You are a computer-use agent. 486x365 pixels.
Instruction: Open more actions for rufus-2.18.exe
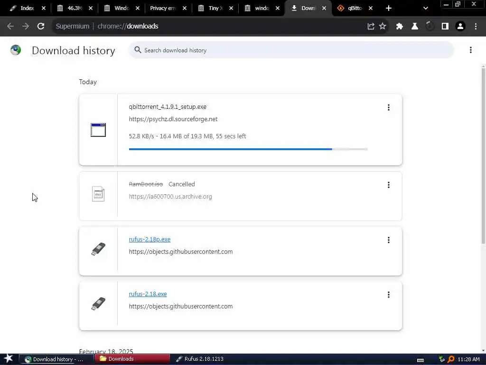coord(388,295)
